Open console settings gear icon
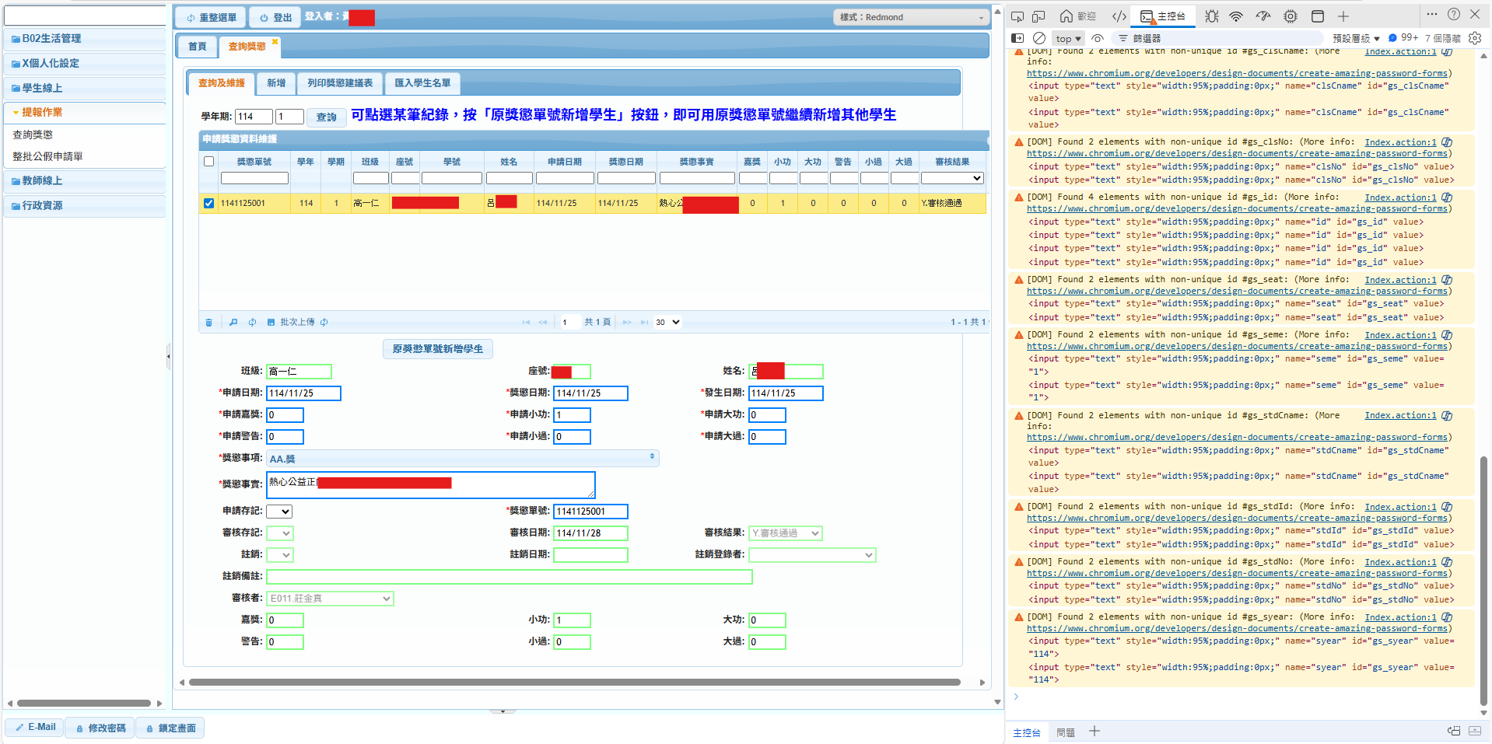The width and height of the screenshot is (1492, 744). coord(1475,38)
